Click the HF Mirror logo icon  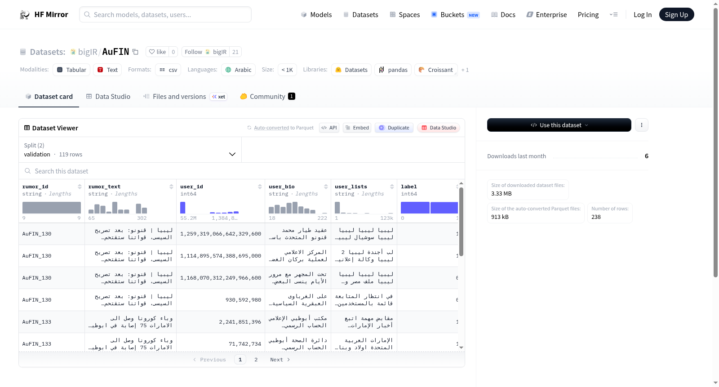(25, 15)
